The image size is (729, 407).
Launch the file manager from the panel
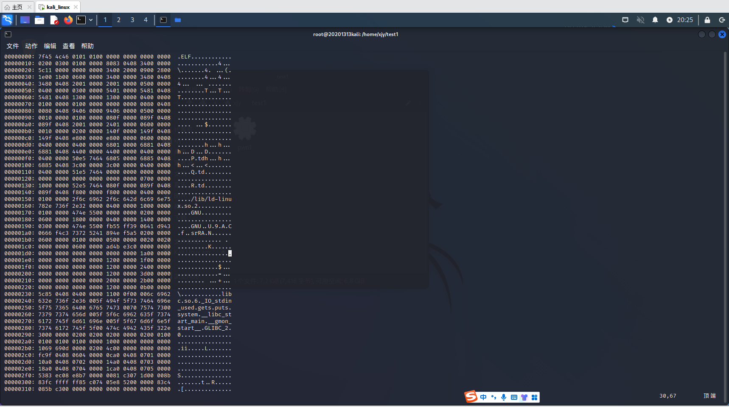point(39,20)
